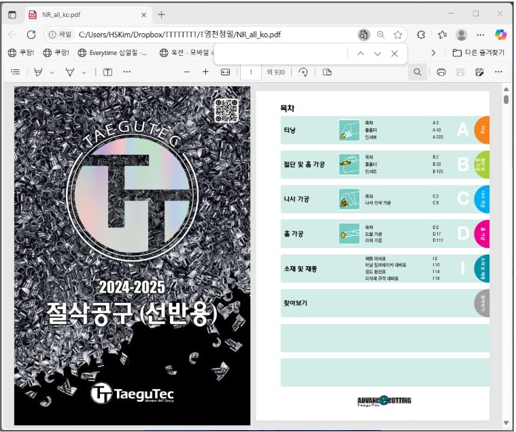Open more PDF annotation tools

tap(126, 72)
